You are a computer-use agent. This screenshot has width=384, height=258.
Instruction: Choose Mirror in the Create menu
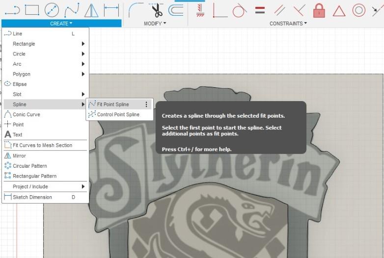click(x=45, y=156)
